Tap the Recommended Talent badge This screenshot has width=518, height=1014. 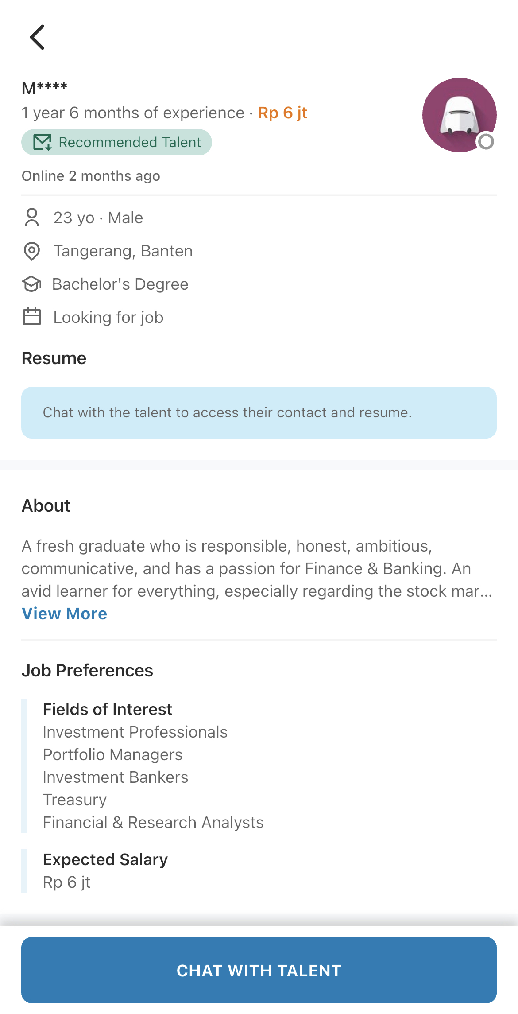[x=116, y=142]
